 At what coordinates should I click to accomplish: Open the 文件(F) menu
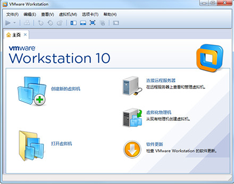tap(12, 15)
